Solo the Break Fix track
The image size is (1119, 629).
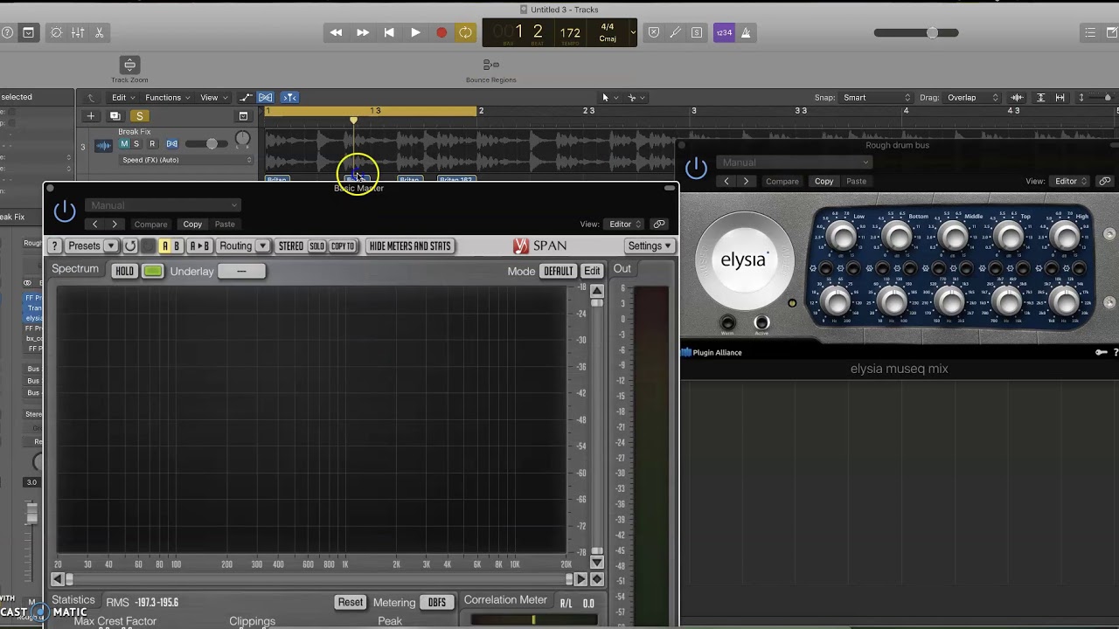pos(136,144)
